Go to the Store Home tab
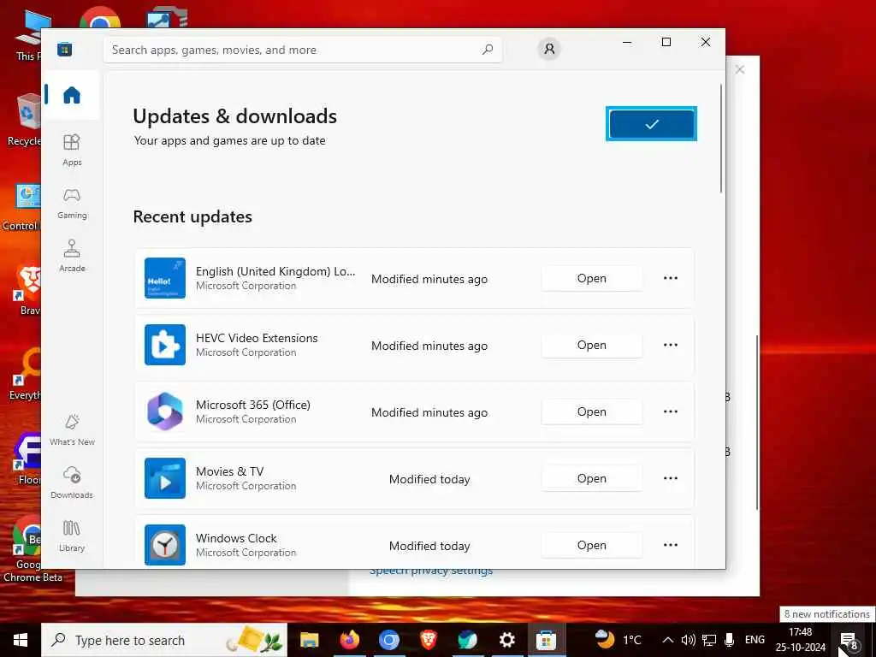The width and height of the screenshot is (876, 657). click(72, 95)
